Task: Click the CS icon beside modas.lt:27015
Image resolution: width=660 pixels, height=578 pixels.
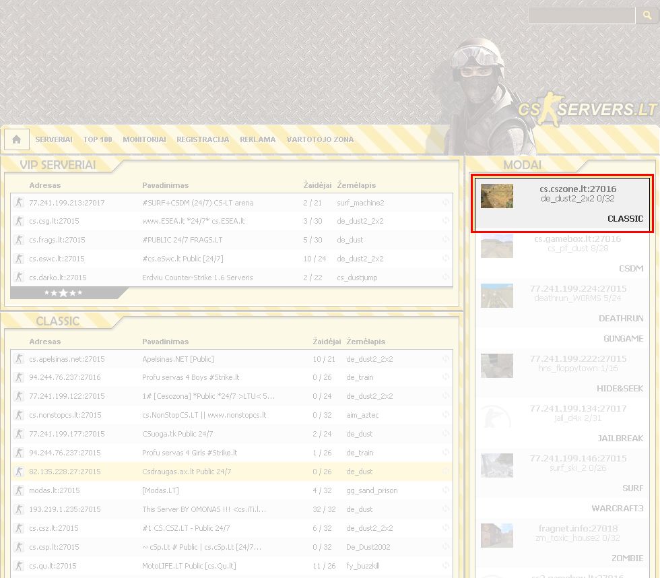Action: (19, 490)
